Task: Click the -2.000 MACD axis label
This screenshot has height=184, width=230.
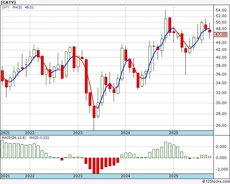Action: (221, 169)
